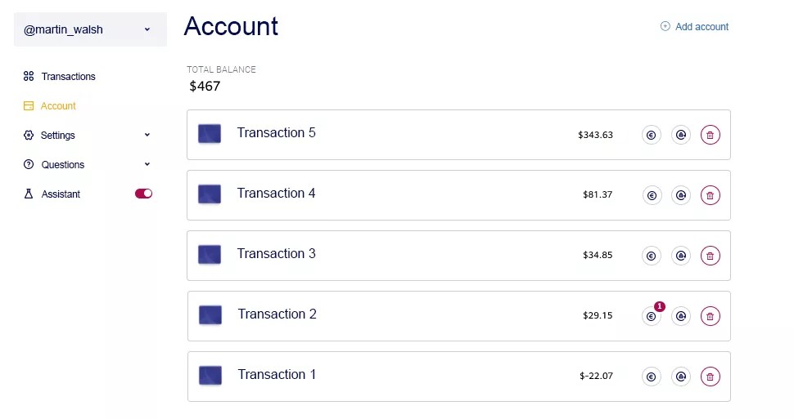Viewport: 794px width, 419px height.
Task: Delete Transaction 1 using the trash icon
Action: [x=711, y=377]
